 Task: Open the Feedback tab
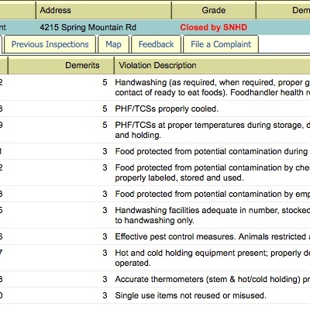(x=156, y=44)
